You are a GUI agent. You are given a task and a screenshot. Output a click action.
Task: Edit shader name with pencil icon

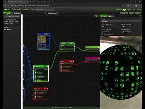pos(57,13)
